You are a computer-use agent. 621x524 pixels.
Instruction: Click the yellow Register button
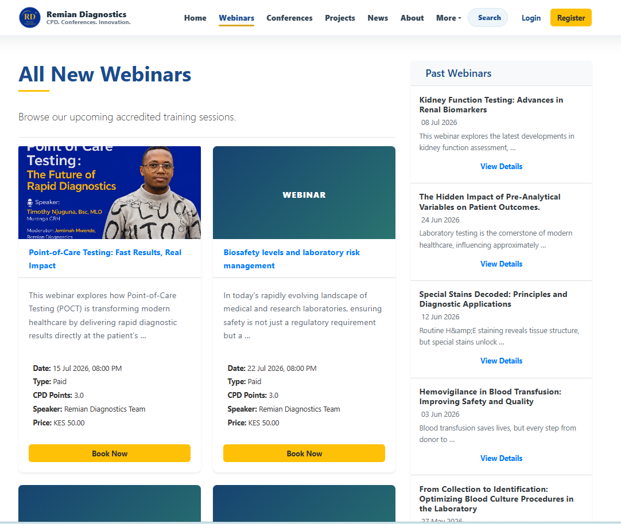570,17
